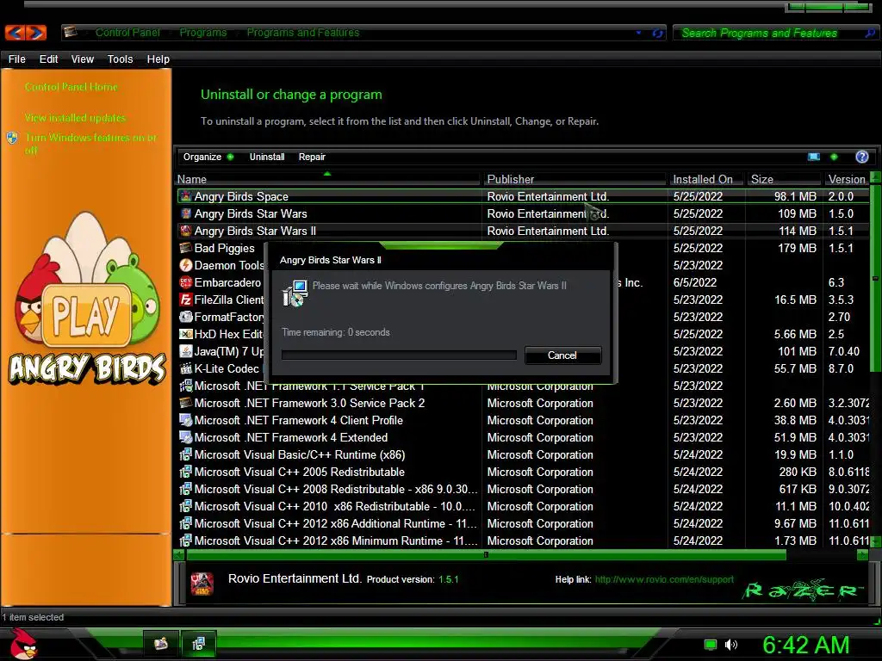Open the File menu
Screen dimensions: 882x661
point(17,59)
